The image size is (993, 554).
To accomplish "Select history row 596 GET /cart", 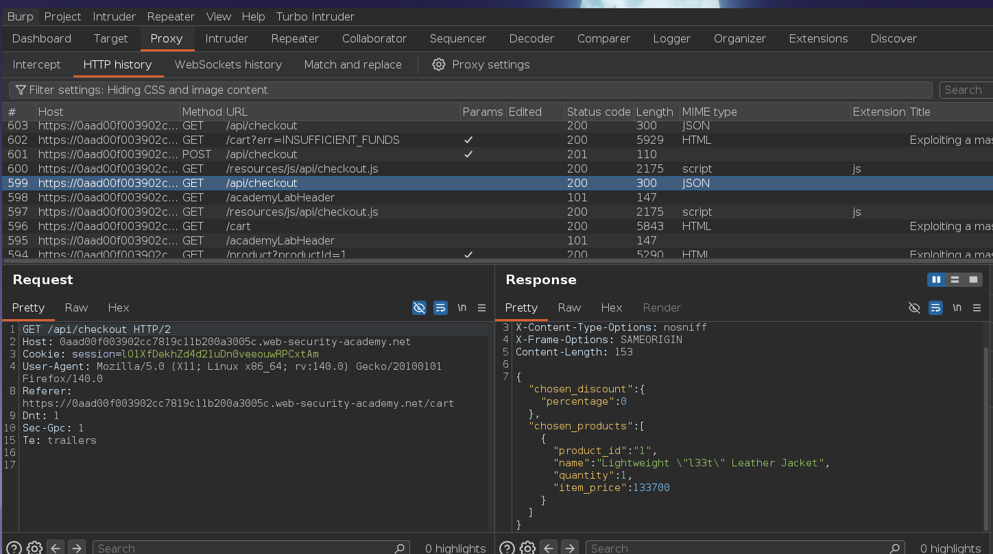I will pos(496,226).
